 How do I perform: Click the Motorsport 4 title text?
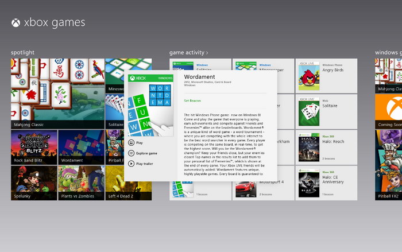272,183
